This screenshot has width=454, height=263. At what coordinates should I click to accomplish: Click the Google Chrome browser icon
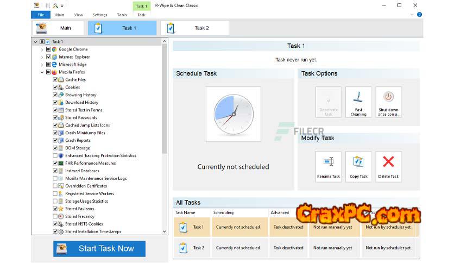click(54, 49)
